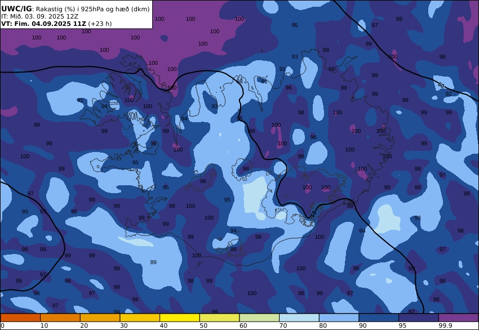This screenshot has height=330, width=479.
Task: Click the bright yellow 40–50 legend swatch
Action: pyautogui.click(x=180, y=318)
